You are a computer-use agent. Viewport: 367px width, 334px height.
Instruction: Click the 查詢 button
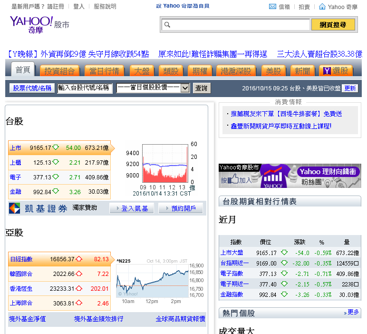202,88
